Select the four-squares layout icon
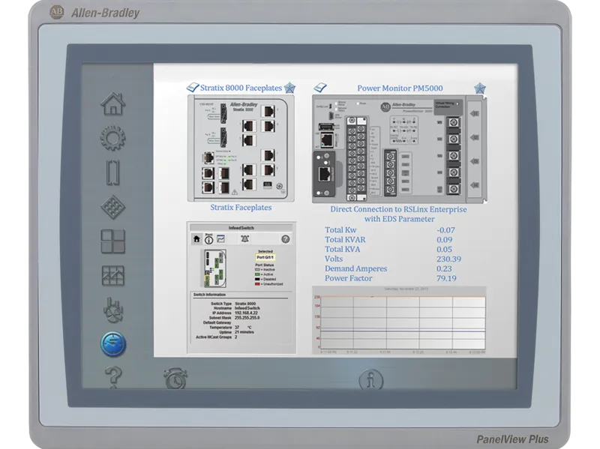 (113, 241)
